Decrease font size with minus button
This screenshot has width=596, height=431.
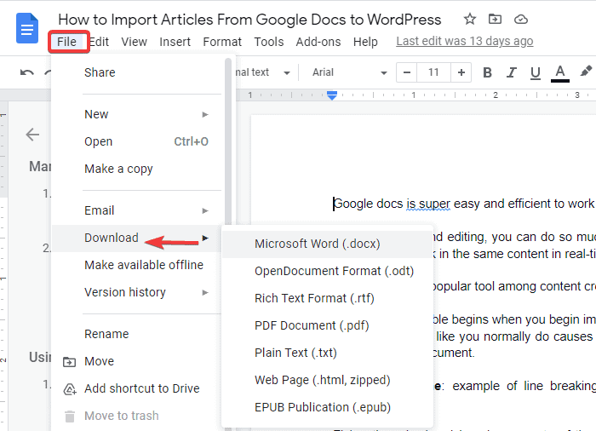pos(409,72)
